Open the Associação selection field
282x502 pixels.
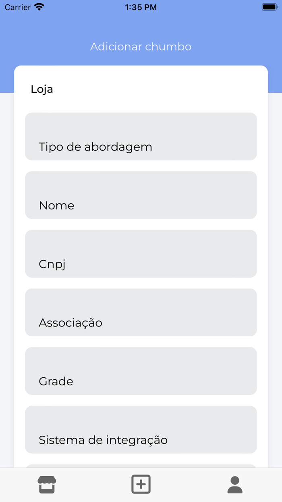tap(141, 312)
